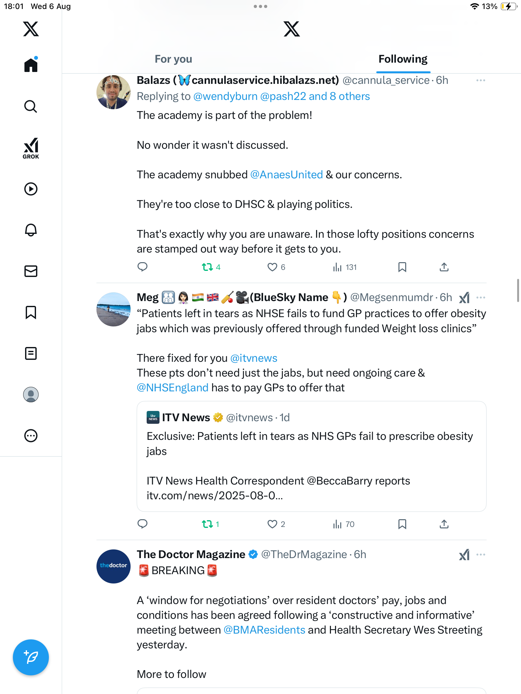Open Bookmarks in the sidebar
This screenshot has width=521, height=694.
31,312
